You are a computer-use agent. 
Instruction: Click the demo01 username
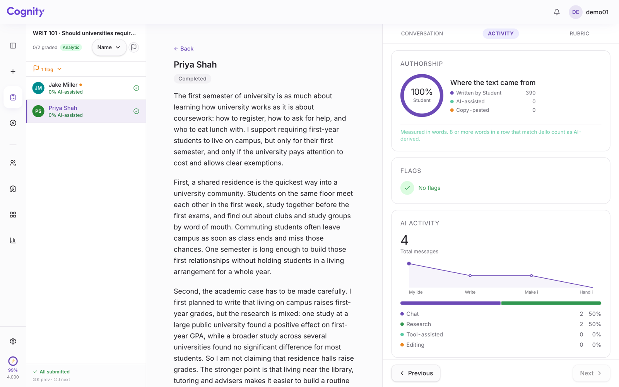597,12
